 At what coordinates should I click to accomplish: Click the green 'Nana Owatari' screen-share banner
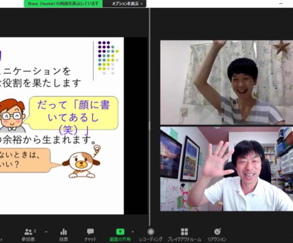click(x=63, y=4)
